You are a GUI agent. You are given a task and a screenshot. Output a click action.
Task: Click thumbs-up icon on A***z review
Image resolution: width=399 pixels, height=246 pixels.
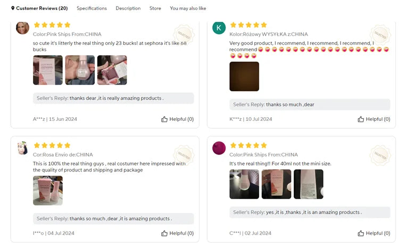[164, 119]
